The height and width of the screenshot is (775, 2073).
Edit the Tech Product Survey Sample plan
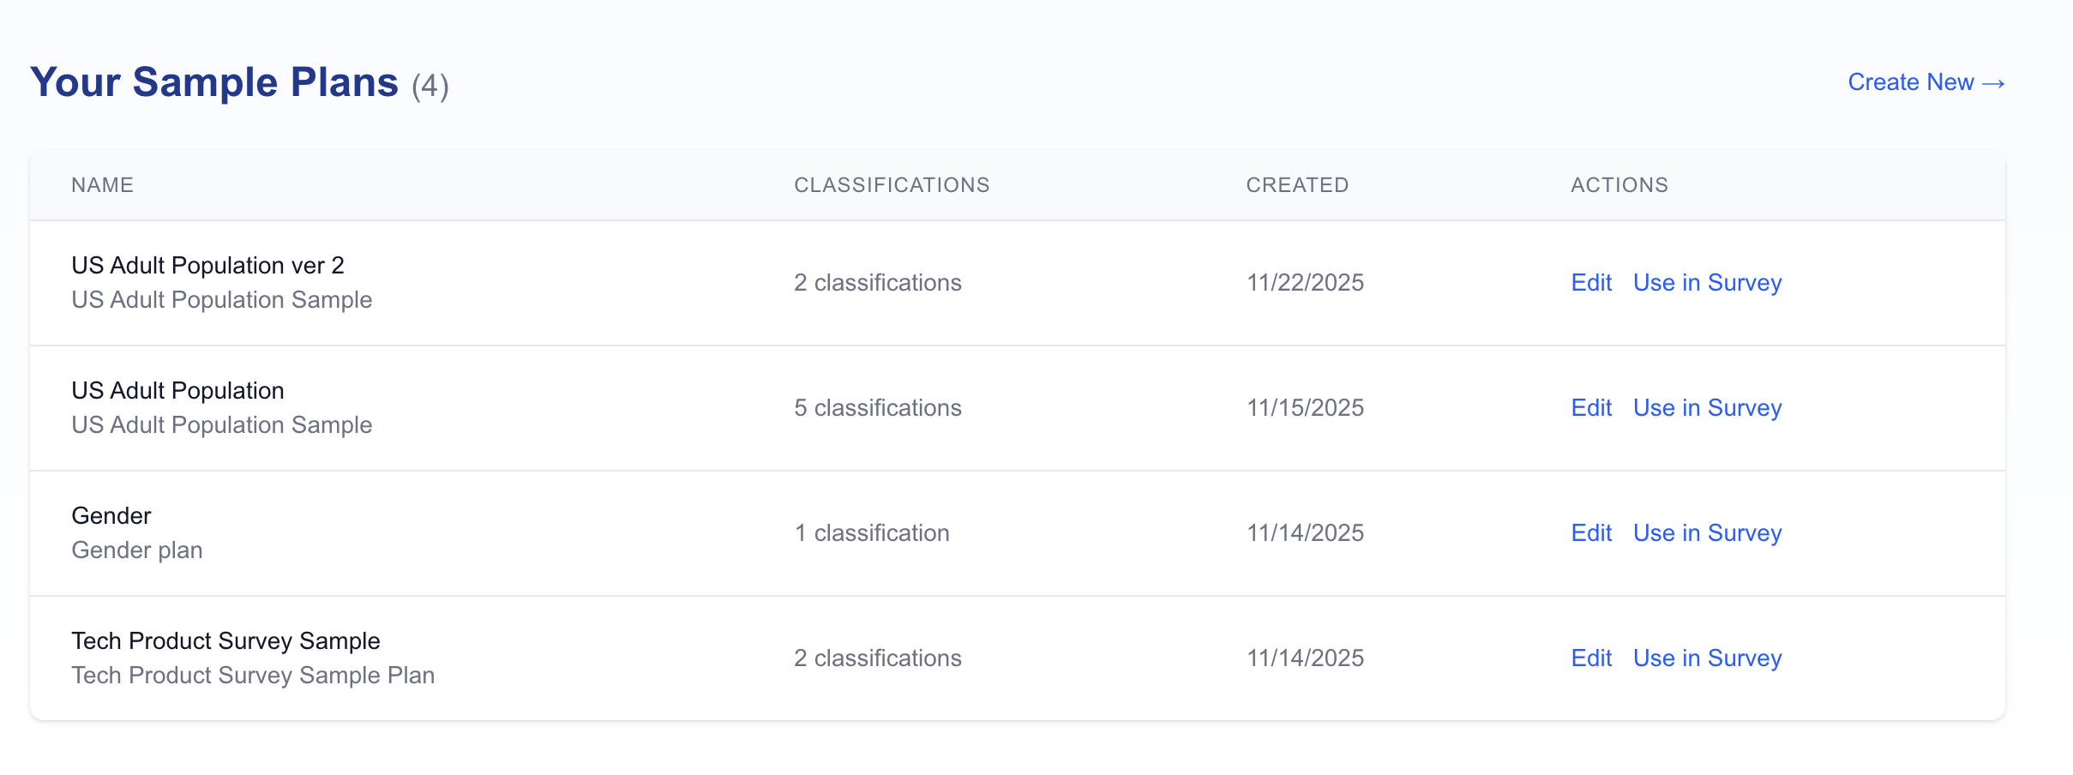click(x=1590, y=658)
